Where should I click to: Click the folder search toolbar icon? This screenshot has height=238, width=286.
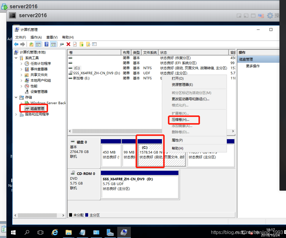(88, 44)
